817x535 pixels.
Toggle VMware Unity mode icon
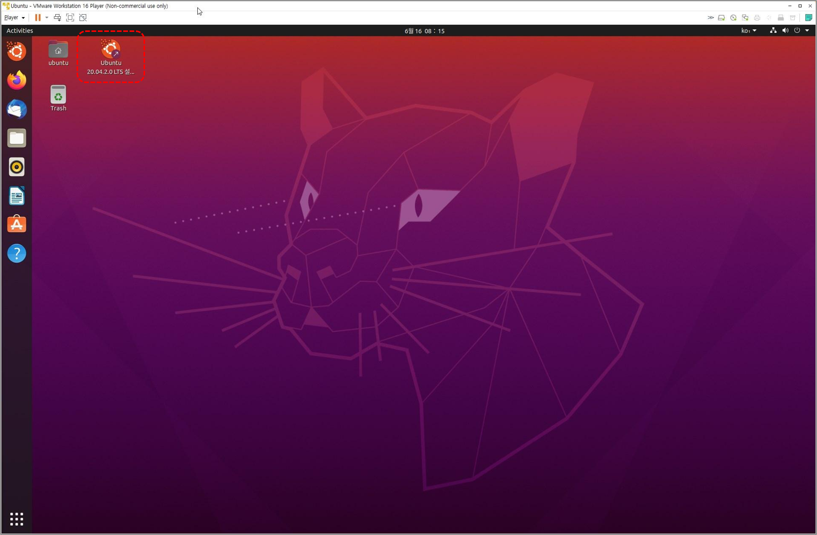[x=83, y=18]
